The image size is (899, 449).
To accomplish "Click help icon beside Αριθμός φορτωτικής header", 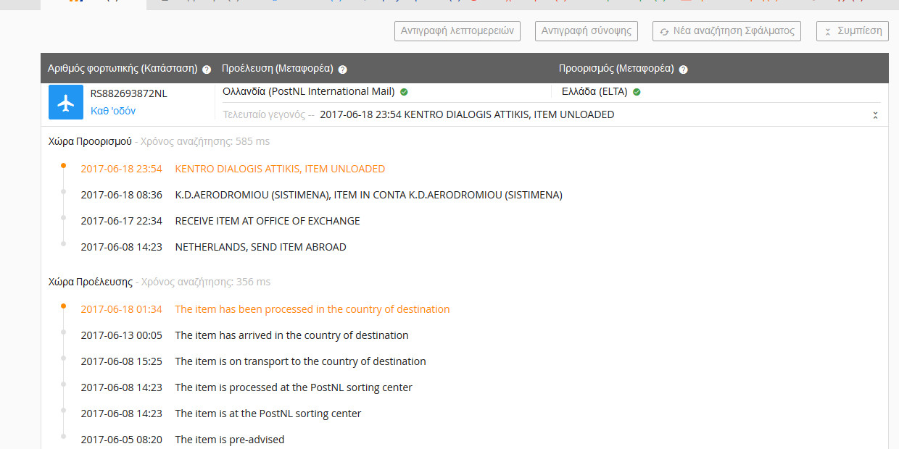I will 207,70.
